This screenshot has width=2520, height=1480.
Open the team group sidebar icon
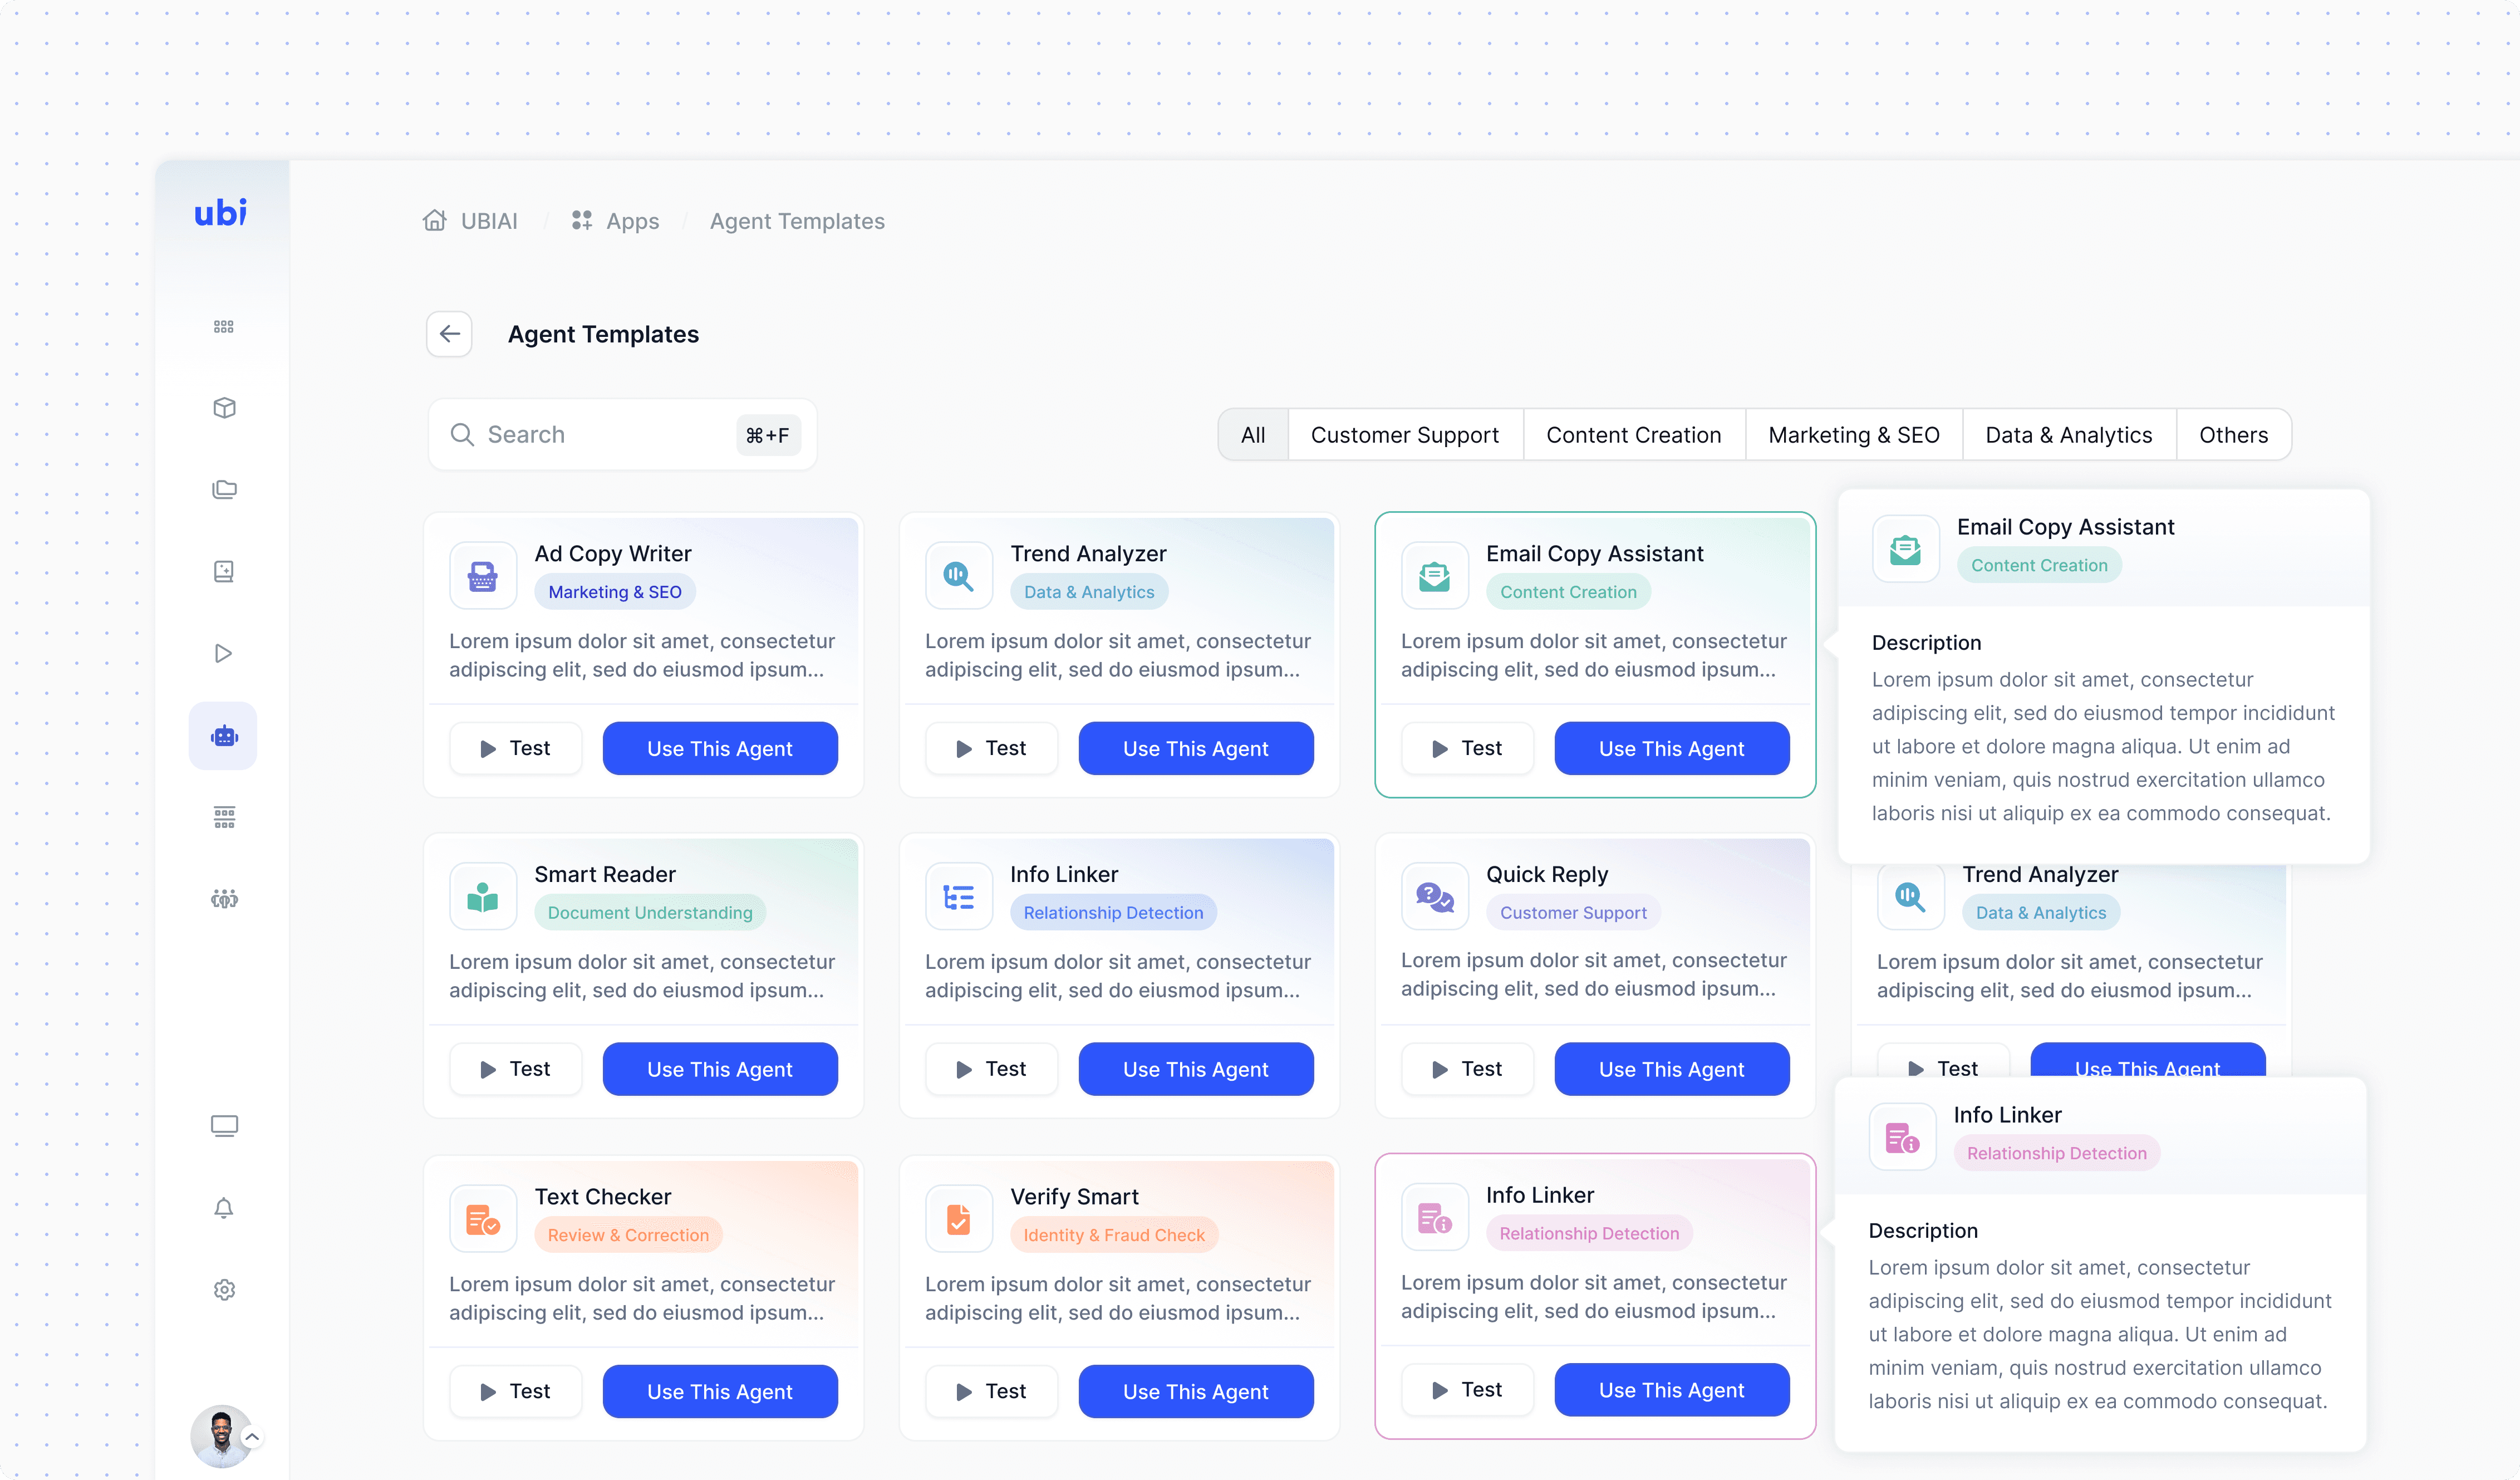[224, 899]
